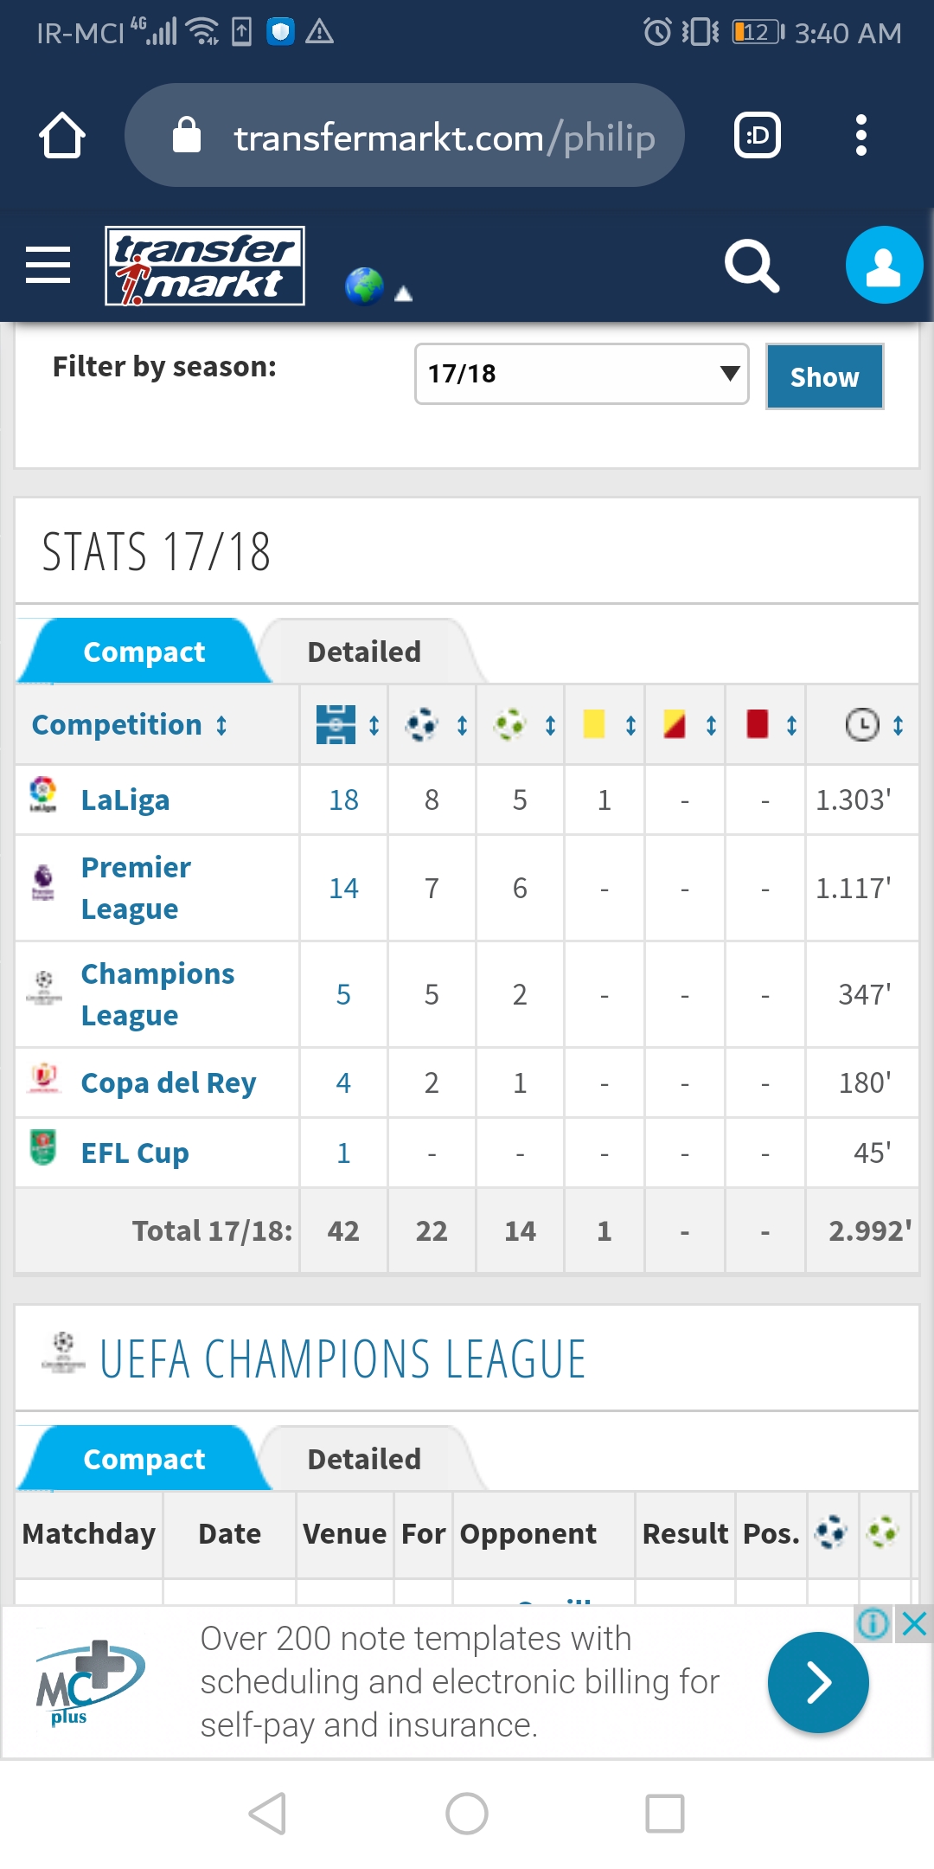Open the user profile icon

884,265
